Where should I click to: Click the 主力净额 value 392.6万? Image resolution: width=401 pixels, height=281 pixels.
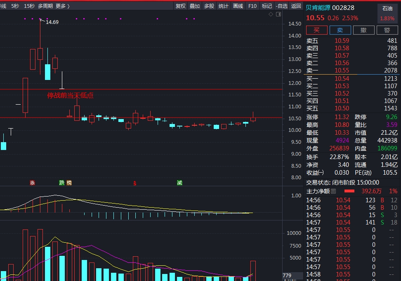click(371, 191)
